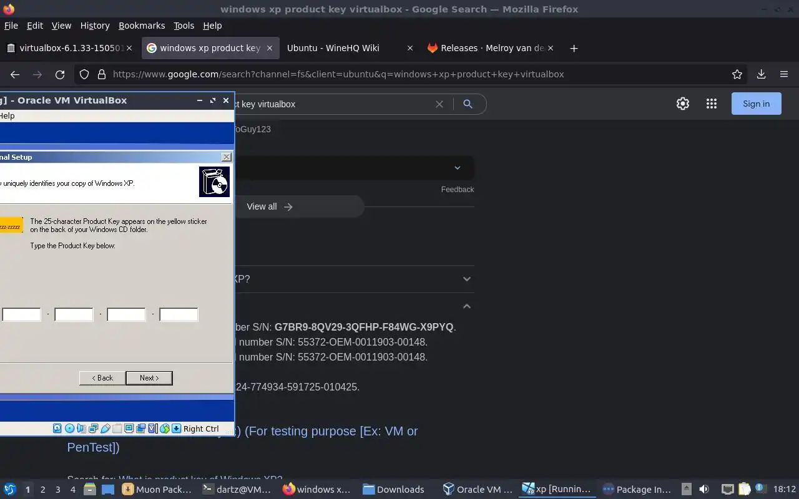Reload the page with Firefox refresh button

pyautogui.click(x=60, y=74)
